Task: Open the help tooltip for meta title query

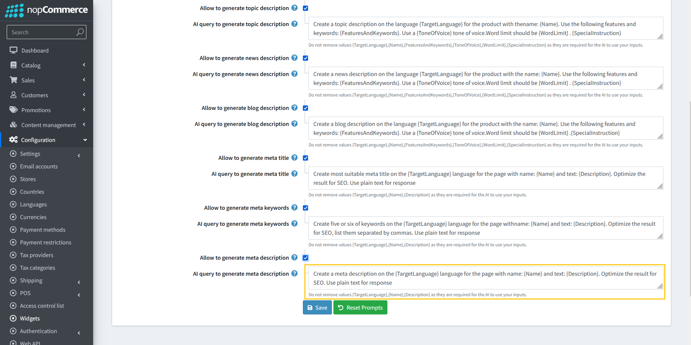Action: coord(294,174)
